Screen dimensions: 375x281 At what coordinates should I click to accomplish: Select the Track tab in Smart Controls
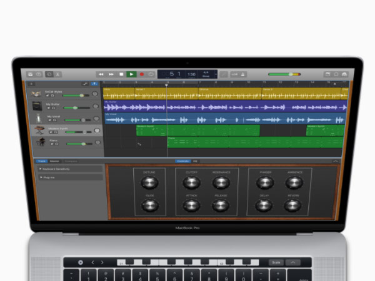pyautogui.click(x=42, y=161)
